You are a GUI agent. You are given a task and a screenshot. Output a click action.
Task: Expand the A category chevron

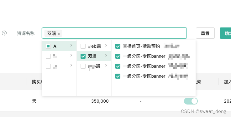(x=71, y=45)
